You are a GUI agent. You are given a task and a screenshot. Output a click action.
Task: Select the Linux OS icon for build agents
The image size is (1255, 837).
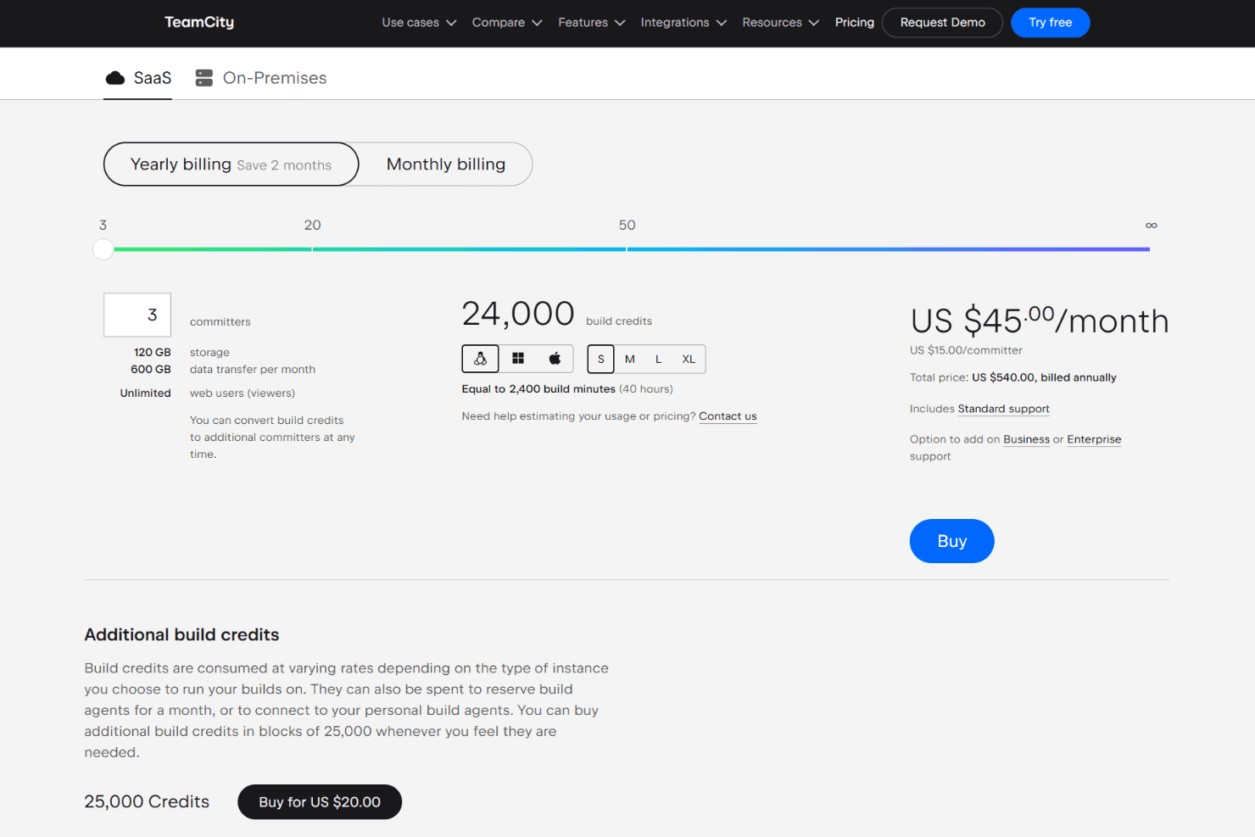click(480, 359)
